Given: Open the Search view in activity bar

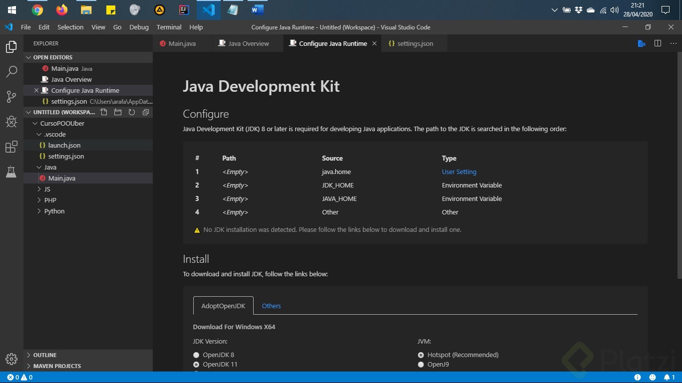Looking at the screenshot, I should coord(11,72).
